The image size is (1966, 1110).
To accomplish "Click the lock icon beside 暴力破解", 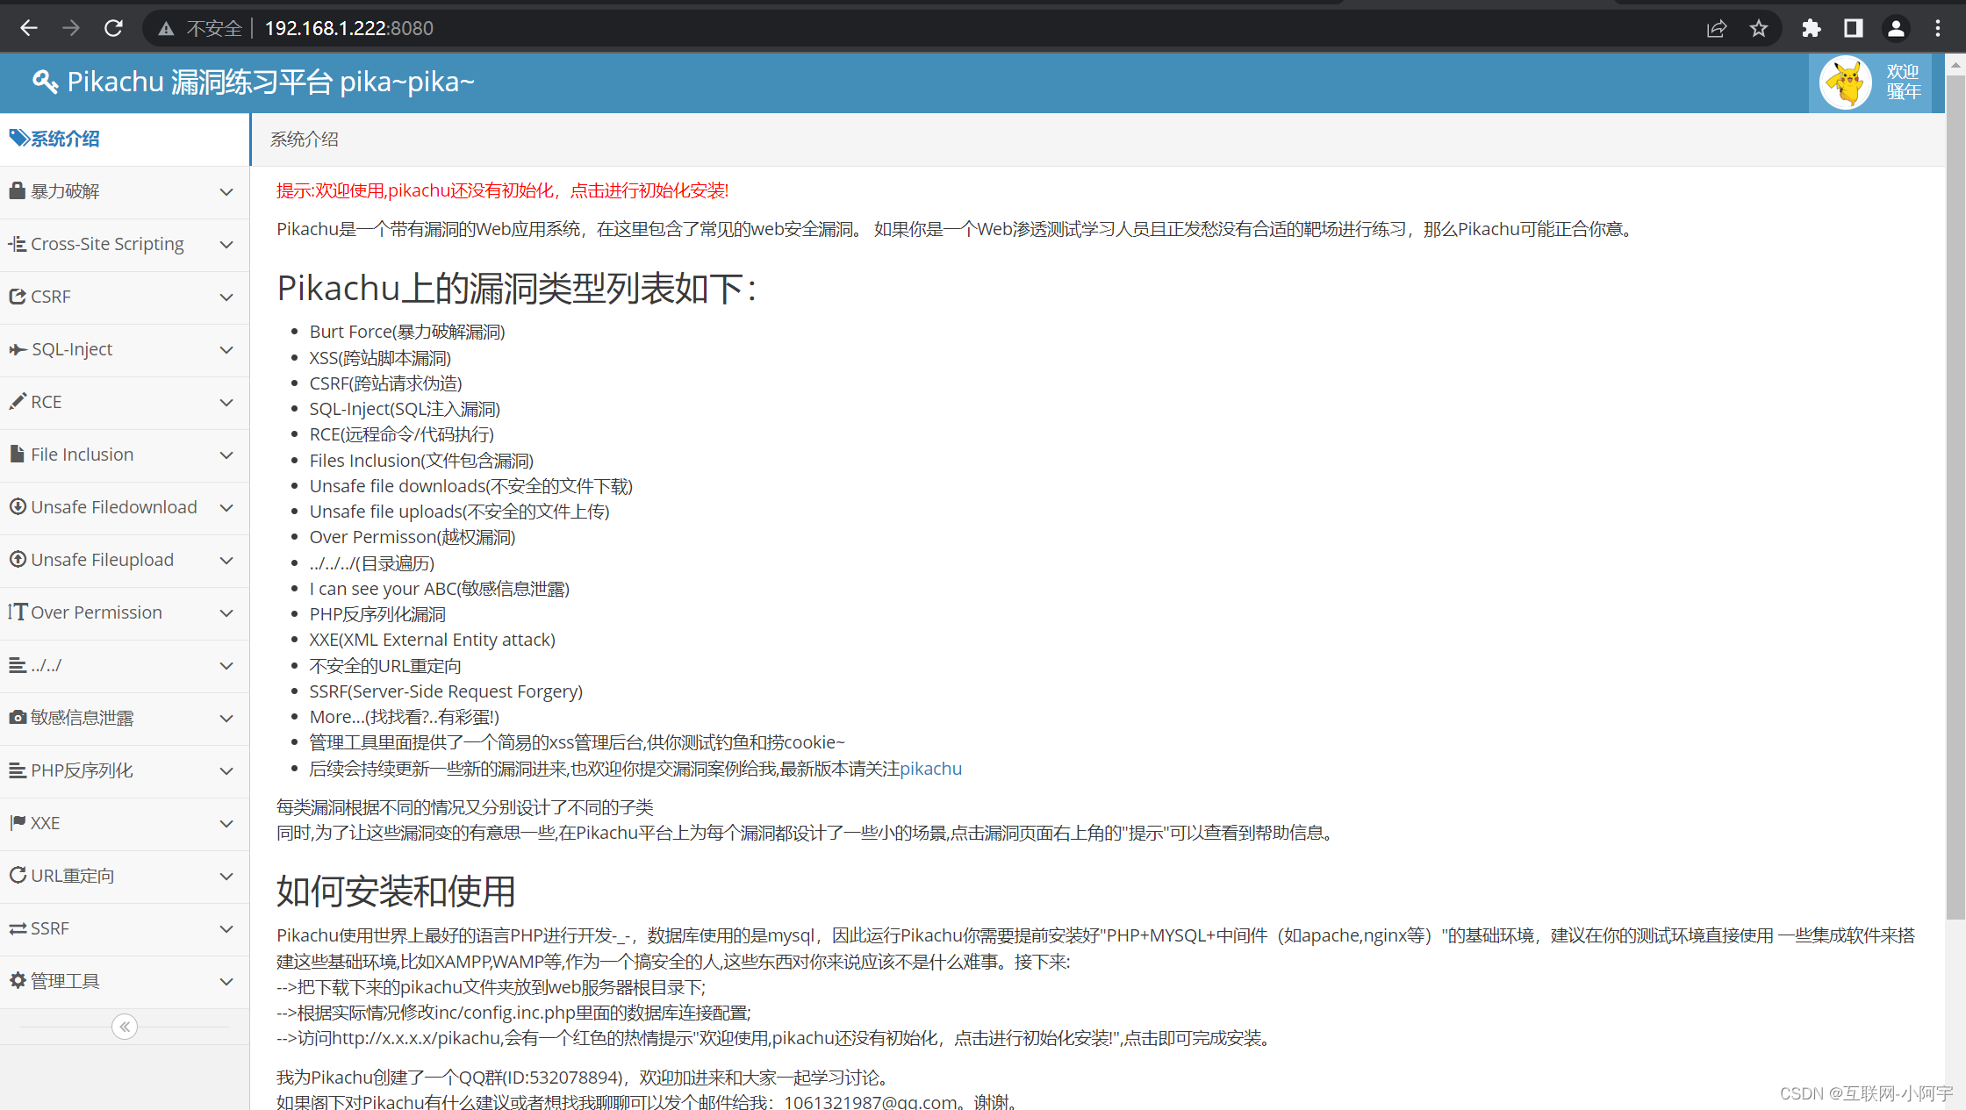I will pyautogui.click(x=17, y=190).
